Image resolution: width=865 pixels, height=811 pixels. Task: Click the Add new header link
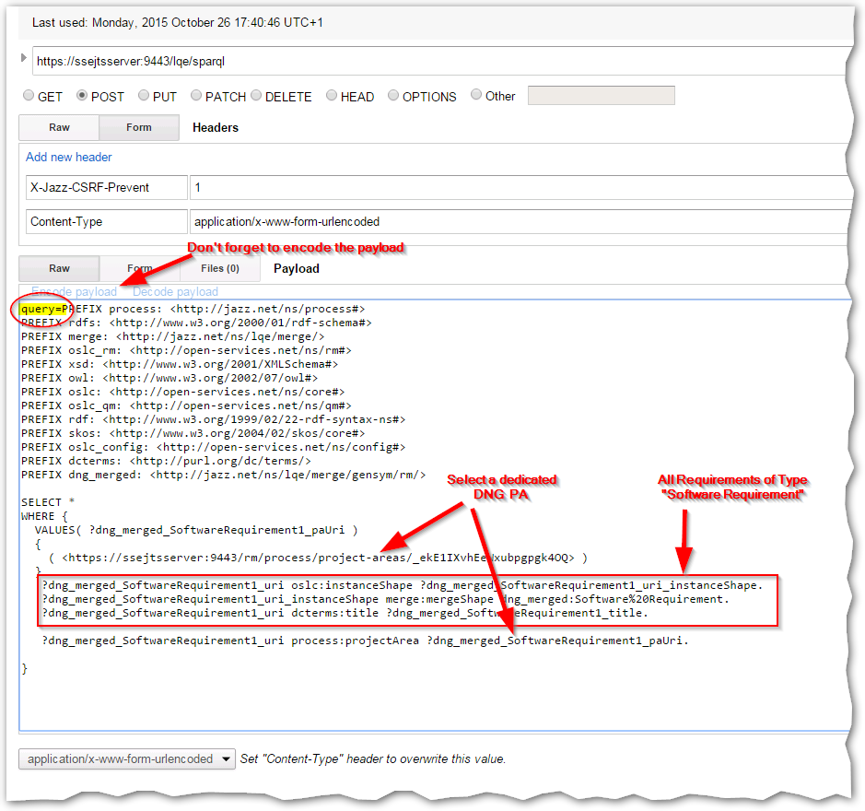point(69,158)
